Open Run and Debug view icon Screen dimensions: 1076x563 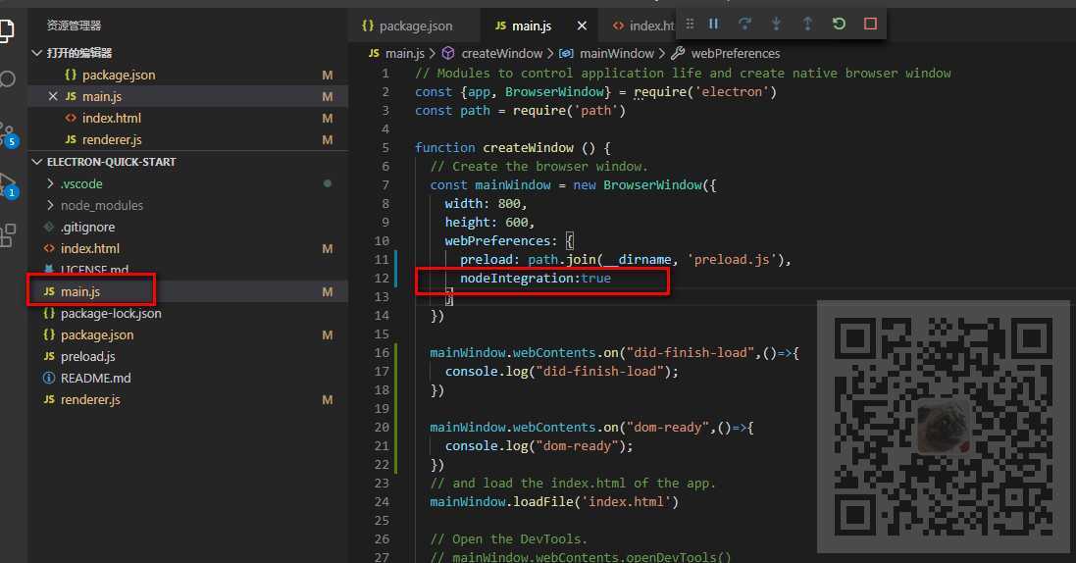tap(8, 185)
